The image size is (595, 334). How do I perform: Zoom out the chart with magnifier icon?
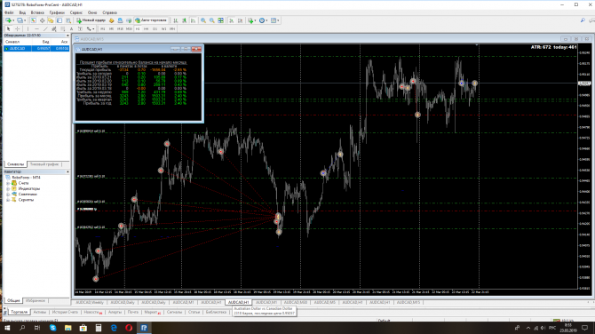click(211, 20)
